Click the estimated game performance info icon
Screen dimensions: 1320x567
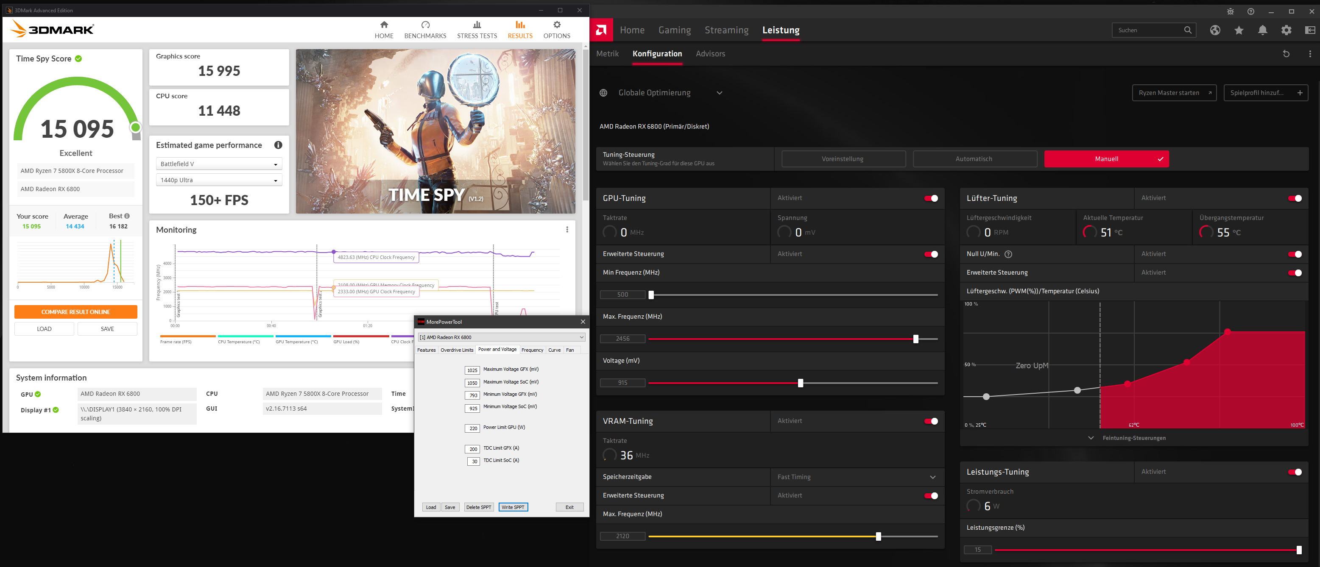(x=278, y=145)
